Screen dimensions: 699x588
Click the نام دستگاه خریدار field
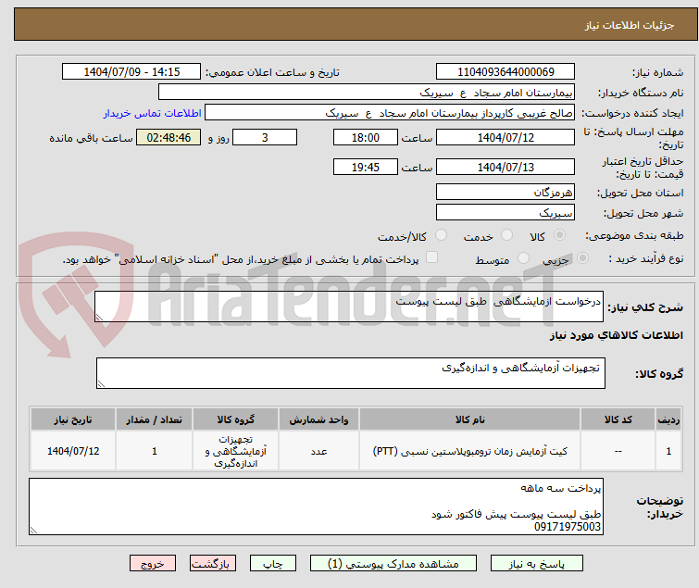pos(367,93)
